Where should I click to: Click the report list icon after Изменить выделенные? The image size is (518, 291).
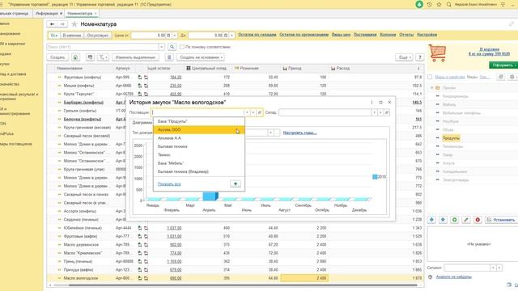[x=169, y=57]
